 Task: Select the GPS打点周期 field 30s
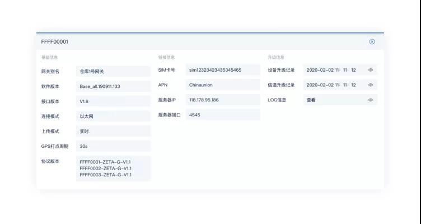click(x=113, y=146)
